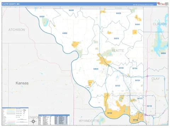Click the publisher logo in the top-right corner
The height and width of the screenshot is (128, 170).
pos(163,4)
